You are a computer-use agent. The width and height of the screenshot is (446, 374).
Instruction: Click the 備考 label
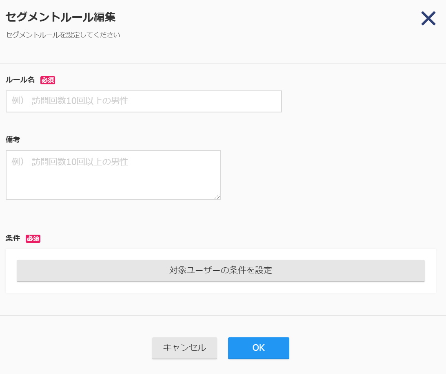[x=13, y=139]
